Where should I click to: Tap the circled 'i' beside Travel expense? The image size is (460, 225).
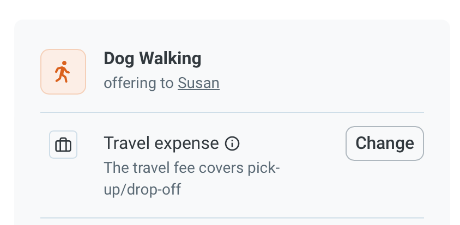(232, 143)
